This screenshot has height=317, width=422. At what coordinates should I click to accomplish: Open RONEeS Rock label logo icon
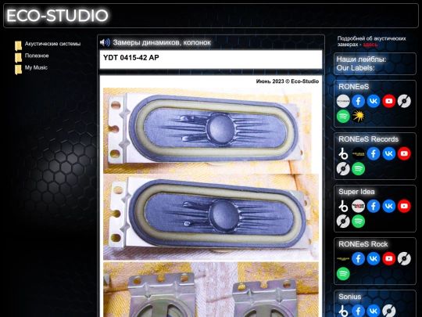[343, 259]
